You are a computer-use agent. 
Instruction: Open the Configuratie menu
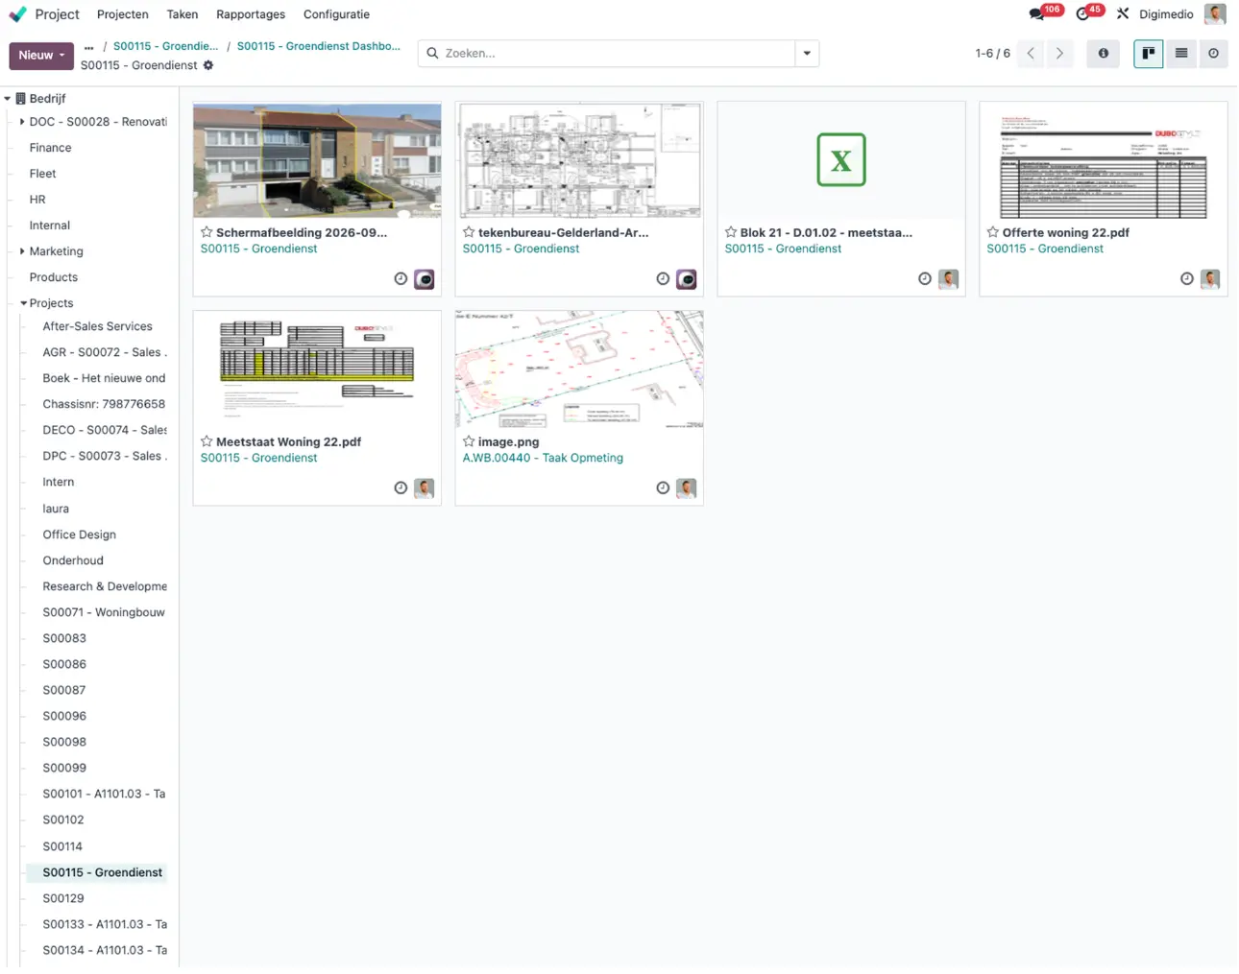(x=336, y=14)
